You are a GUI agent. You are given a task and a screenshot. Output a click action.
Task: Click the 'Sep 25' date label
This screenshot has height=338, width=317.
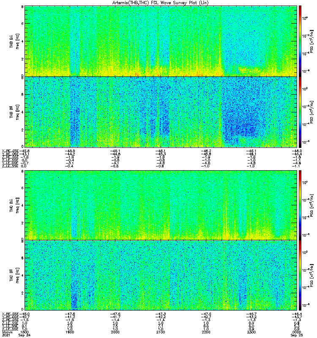click(297, 335)
